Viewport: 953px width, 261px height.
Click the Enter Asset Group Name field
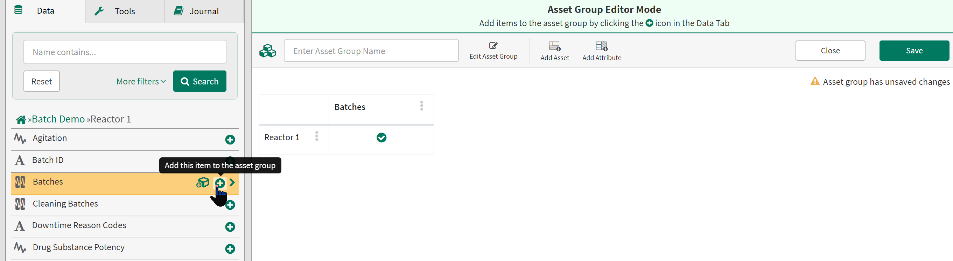coord(371,51)
